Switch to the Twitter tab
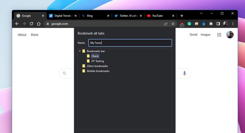This screenshot has width=245, height=133. pos(128,16)
